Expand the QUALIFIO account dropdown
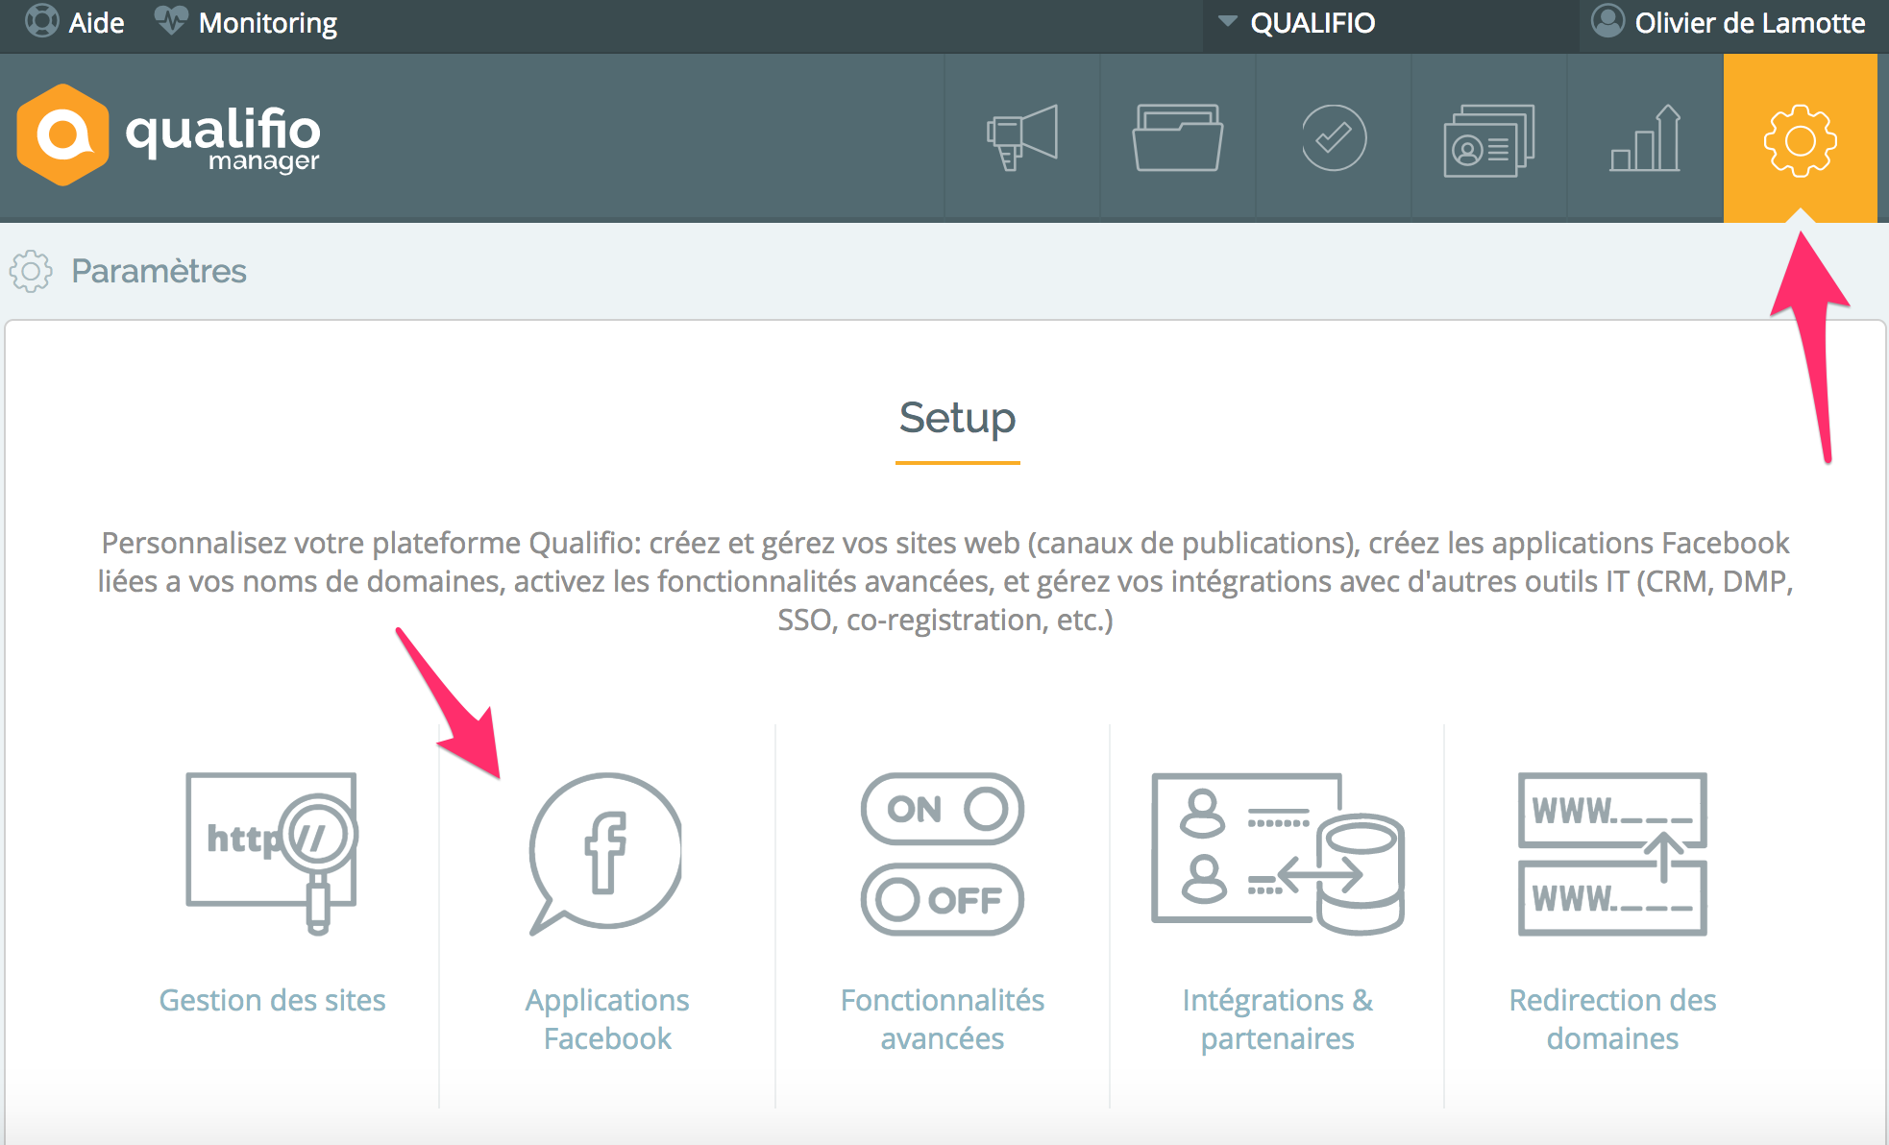Image resolution: width=1889 pixels, height=1145 pixels. [1297, 23]
